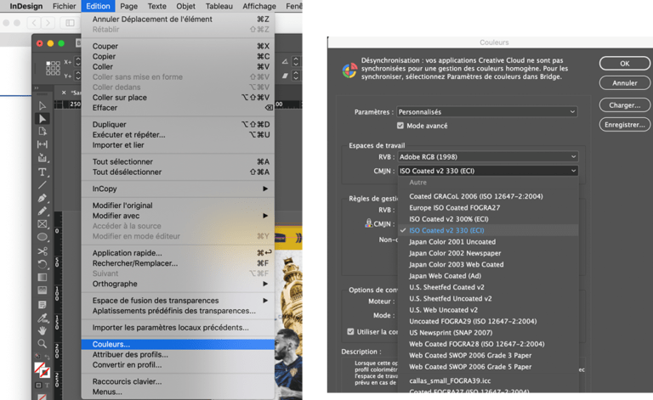Viewport: 653px width, 400px height.
Task: Click the fill and stroke swatch
Action: [x=42, y=369]
